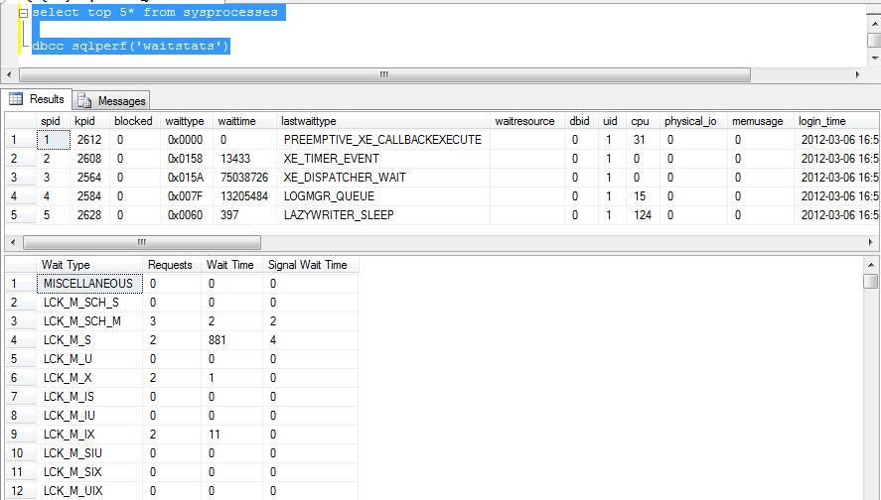
Task: Select the MISCELLANEOUS wait type cell
Action: (87, 284)
